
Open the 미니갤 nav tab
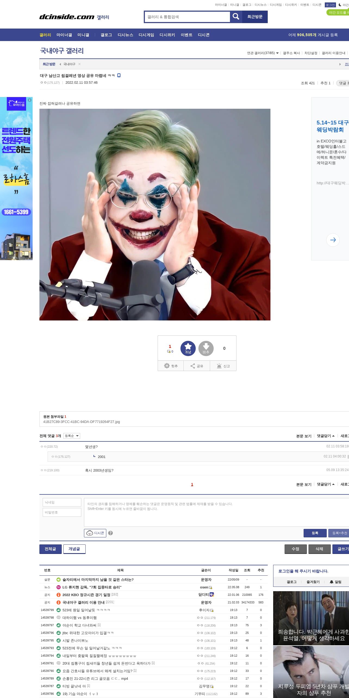83,35
